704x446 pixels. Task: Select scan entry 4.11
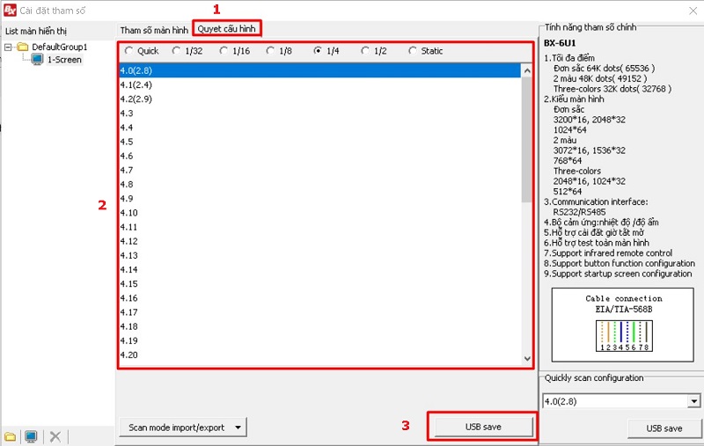(319, 227)
